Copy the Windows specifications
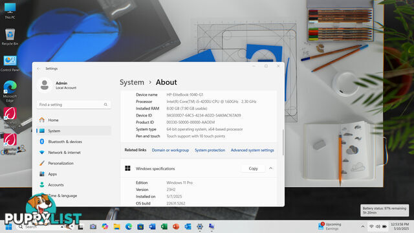The height and width of the screenshot is (233, 414). (253, 168)
